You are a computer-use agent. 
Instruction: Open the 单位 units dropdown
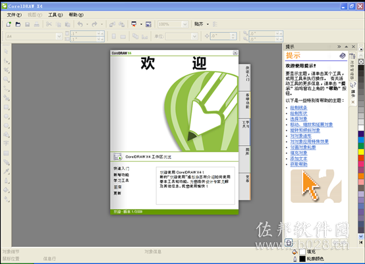click(x=194, y=36)
